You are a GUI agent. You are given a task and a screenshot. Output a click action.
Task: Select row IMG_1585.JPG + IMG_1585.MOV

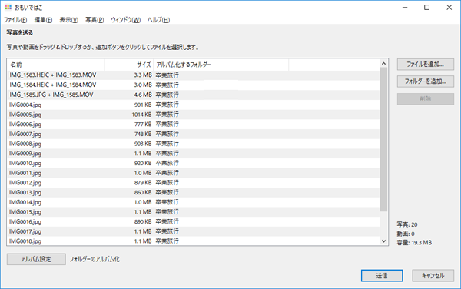click(x=194, y=95)
